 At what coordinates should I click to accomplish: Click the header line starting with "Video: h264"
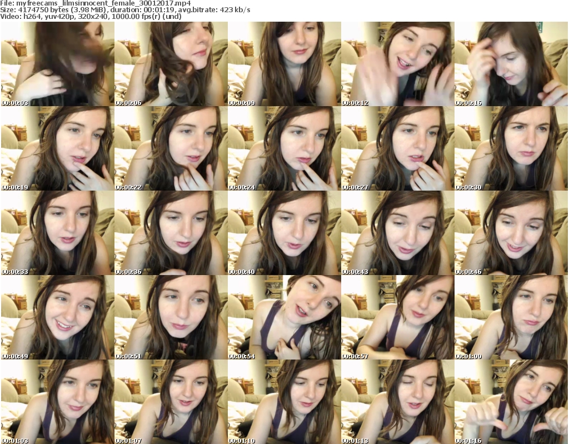click(x=91, y=16)
